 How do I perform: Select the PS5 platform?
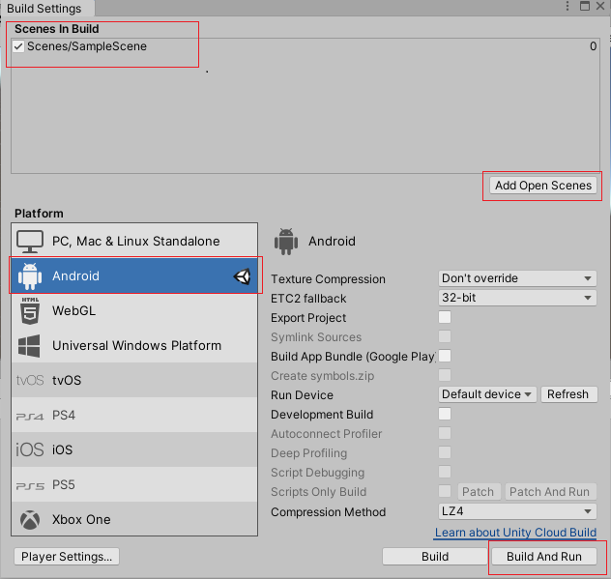134,484
